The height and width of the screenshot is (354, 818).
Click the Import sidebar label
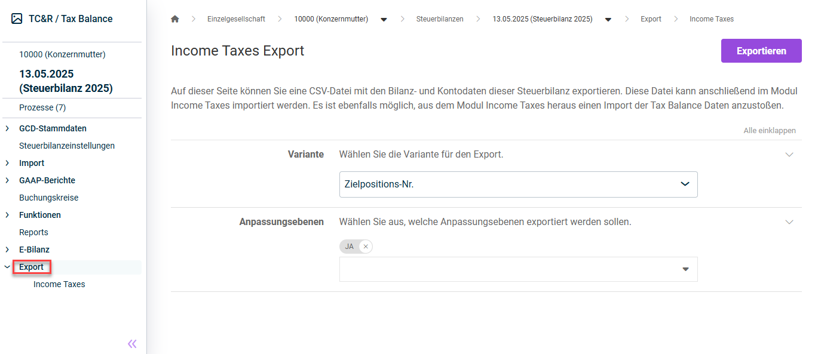(x=32, y=163)
